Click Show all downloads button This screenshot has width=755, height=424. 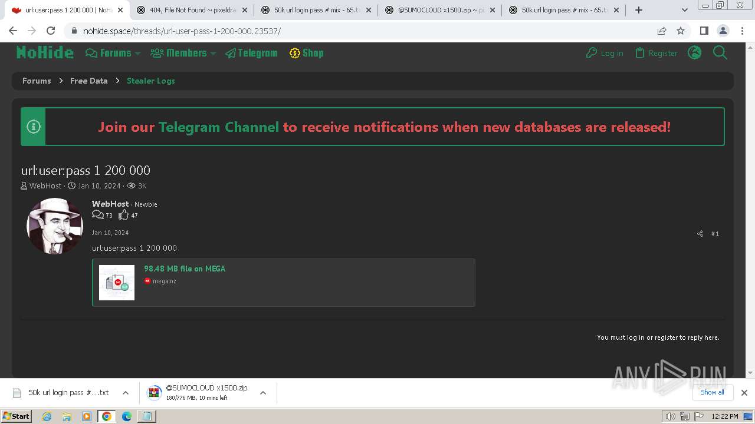712,392
